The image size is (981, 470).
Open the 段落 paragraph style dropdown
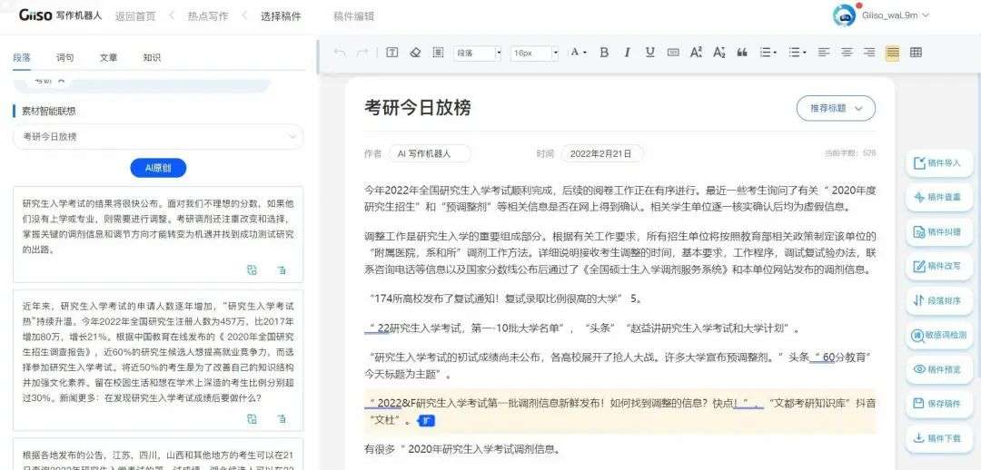point(478,53)
